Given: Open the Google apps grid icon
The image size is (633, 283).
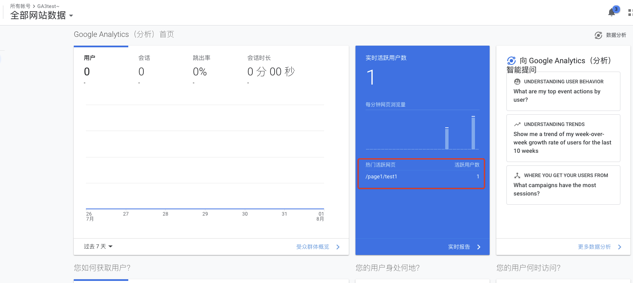Looking at the screenshot, I should click(x=629, y=12).
